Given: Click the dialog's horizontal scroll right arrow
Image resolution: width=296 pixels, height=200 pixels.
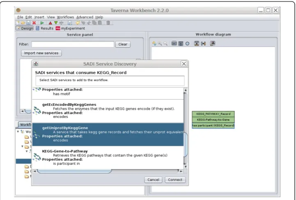Looking at the screenshot, I should click(x=181, y=171).
